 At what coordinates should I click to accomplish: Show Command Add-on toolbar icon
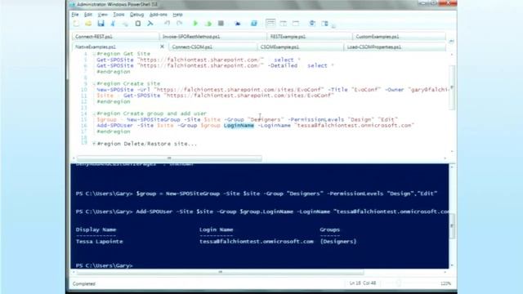[x=324, y=24]
